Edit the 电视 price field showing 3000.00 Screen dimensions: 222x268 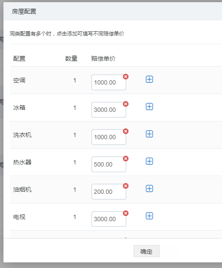[109, 219]
